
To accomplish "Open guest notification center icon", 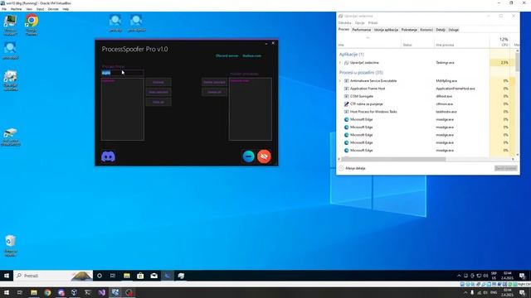I will (x=522, y=276).
